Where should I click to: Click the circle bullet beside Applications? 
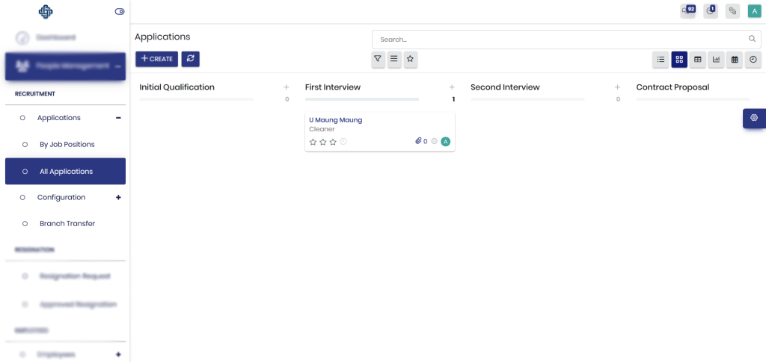coord(22,118)
